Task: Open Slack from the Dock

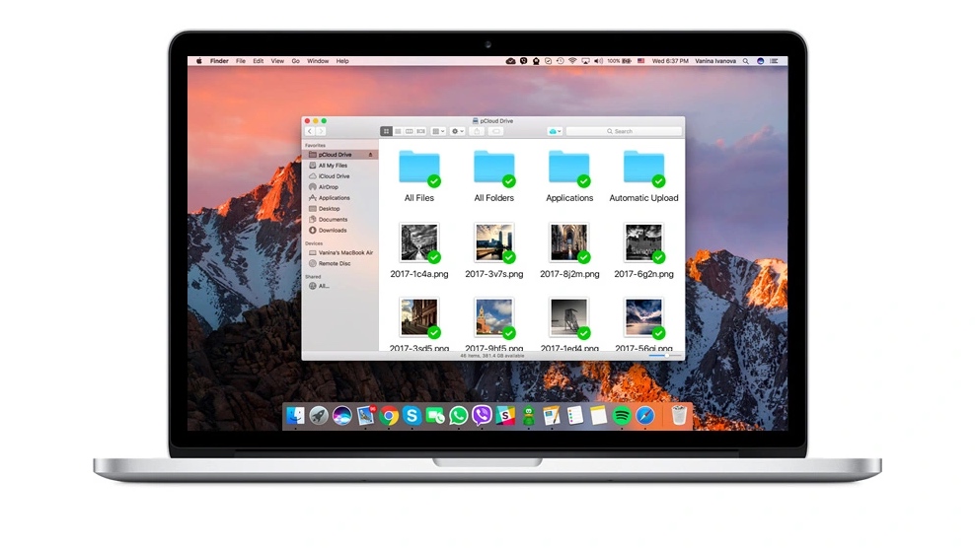Action: (505, 416)
